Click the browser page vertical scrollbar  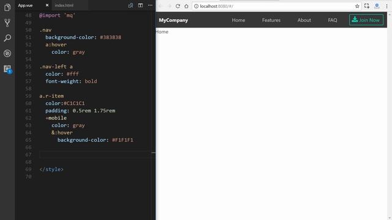point(390,116)
